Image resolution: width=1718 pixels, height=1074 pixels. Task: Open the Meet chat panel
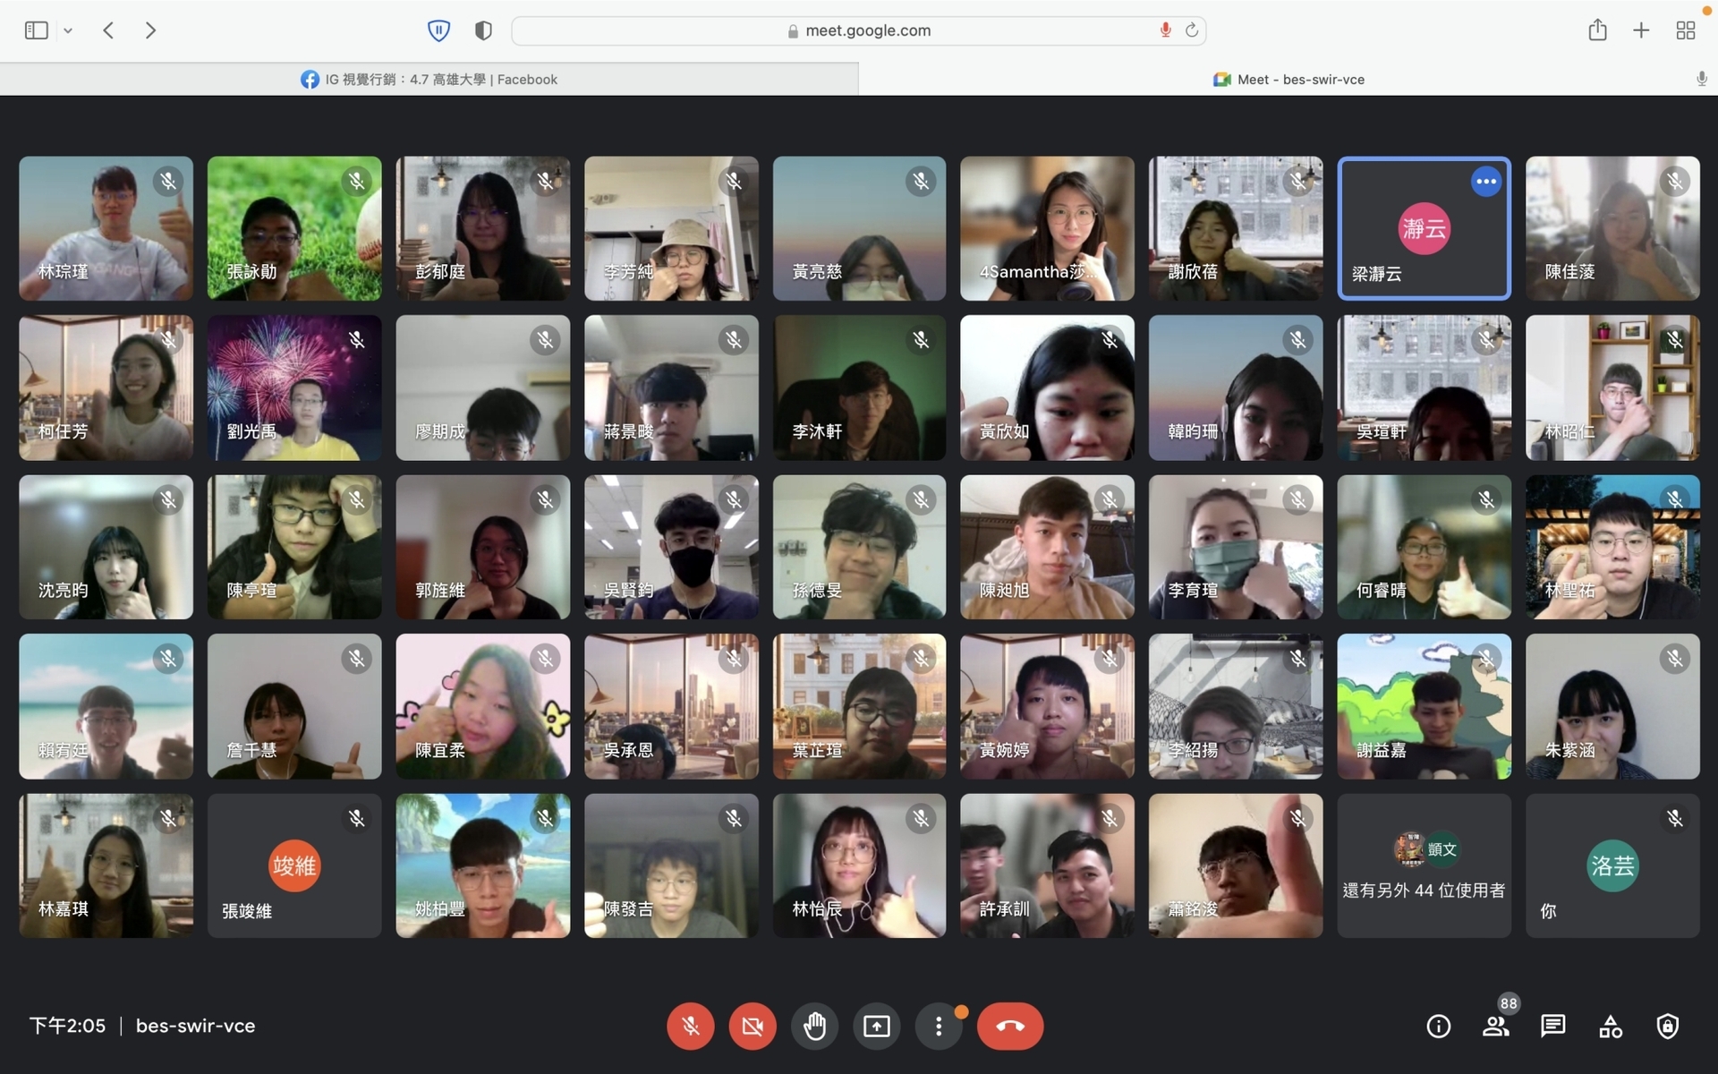point(1552,1026)
